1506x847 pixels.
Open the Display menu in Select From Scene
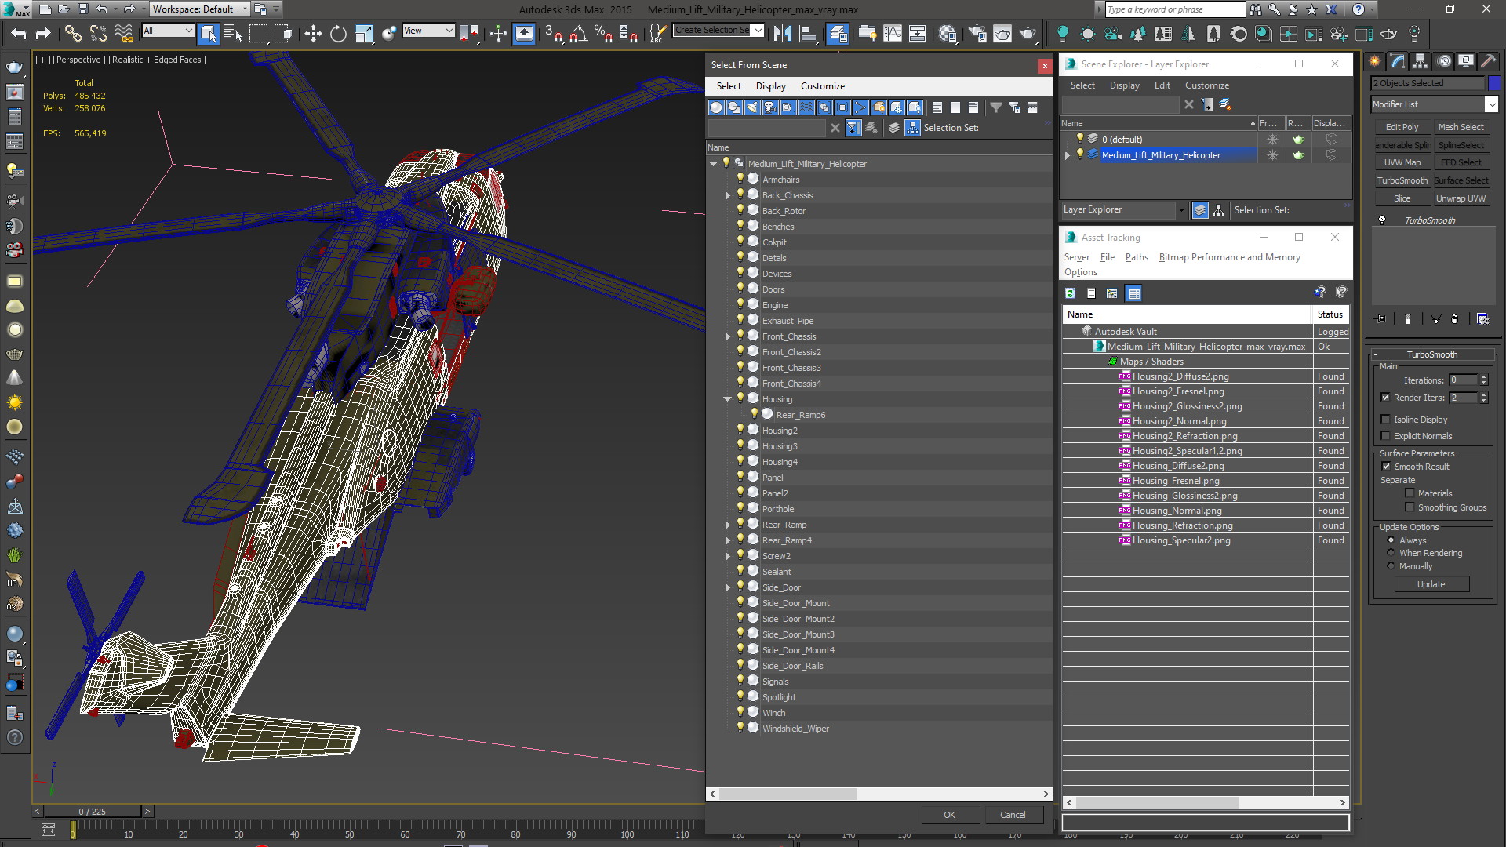(770, 85)
